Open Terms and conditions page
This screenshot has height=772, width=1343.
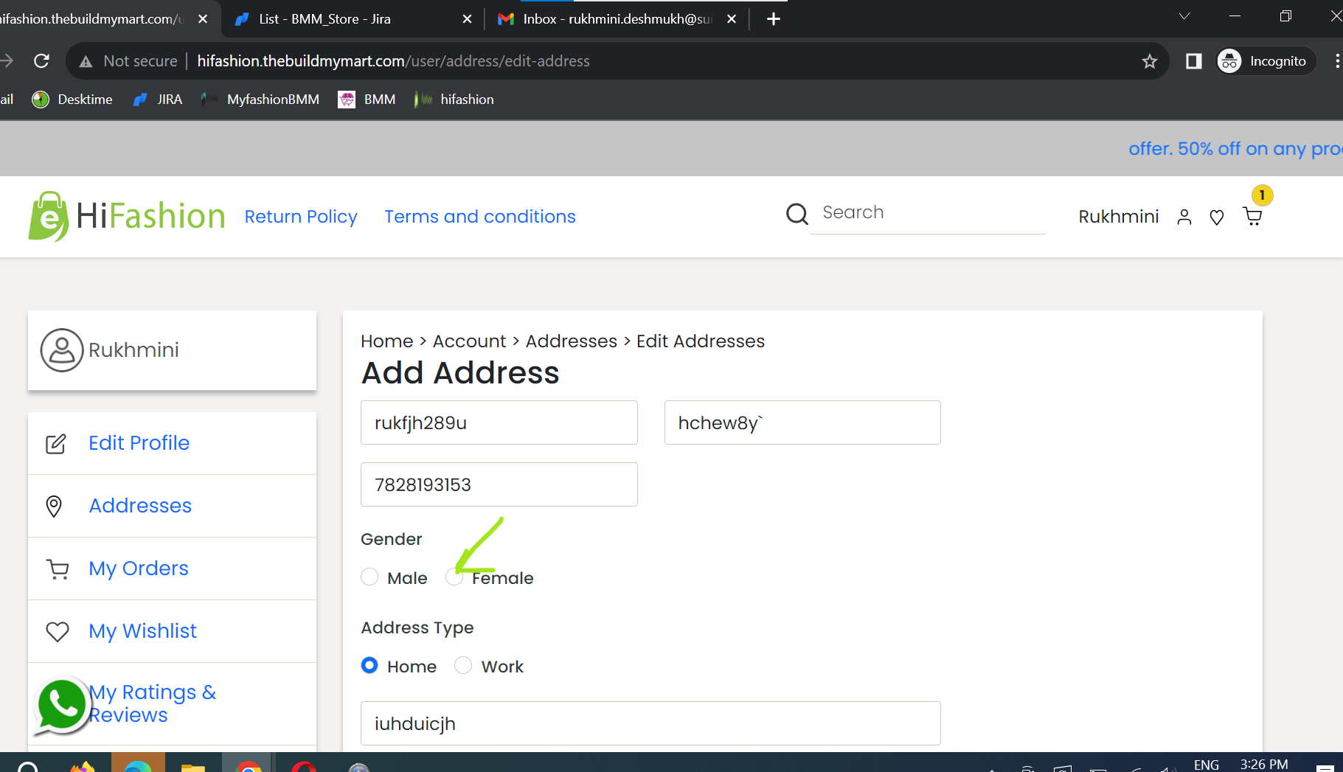[x=480, y=217]
